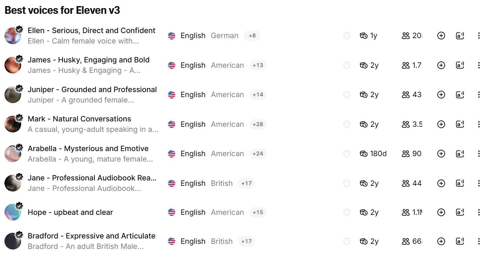Expand +28 languages badge for Mark
The image size is (495, 257).
click(258, 124)
